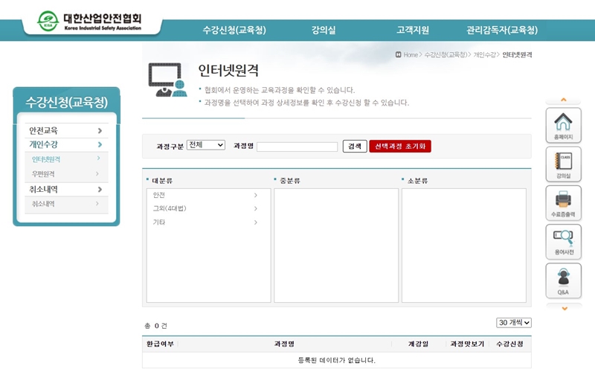This screenshot has width=595, height=372.
Task: Open the 관리감독자(교육청) top menu
Action: pyautogui.click(x=501, y=30)
